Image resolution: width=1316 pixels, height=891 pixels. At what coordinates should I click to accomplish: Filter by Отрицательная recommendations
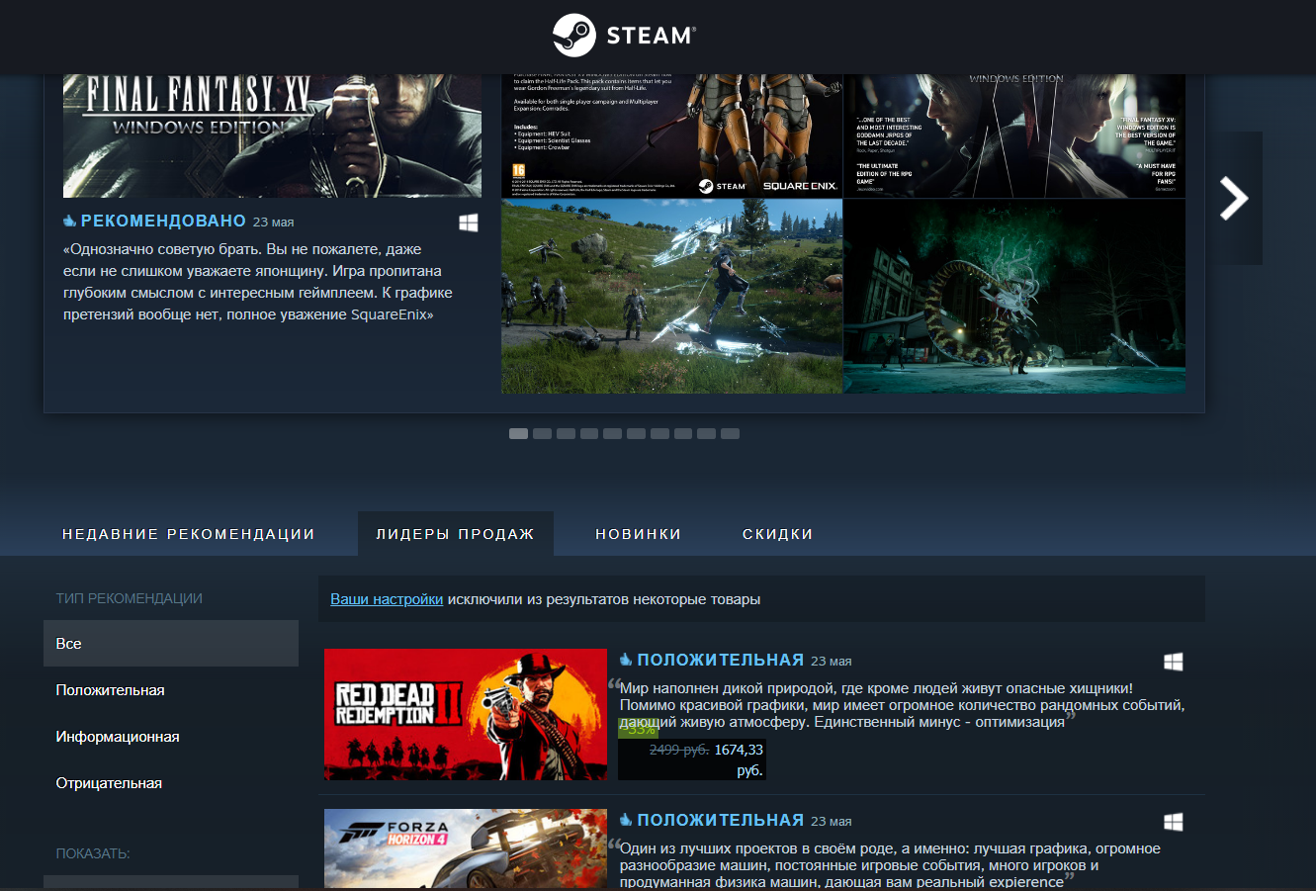(171, 783)
